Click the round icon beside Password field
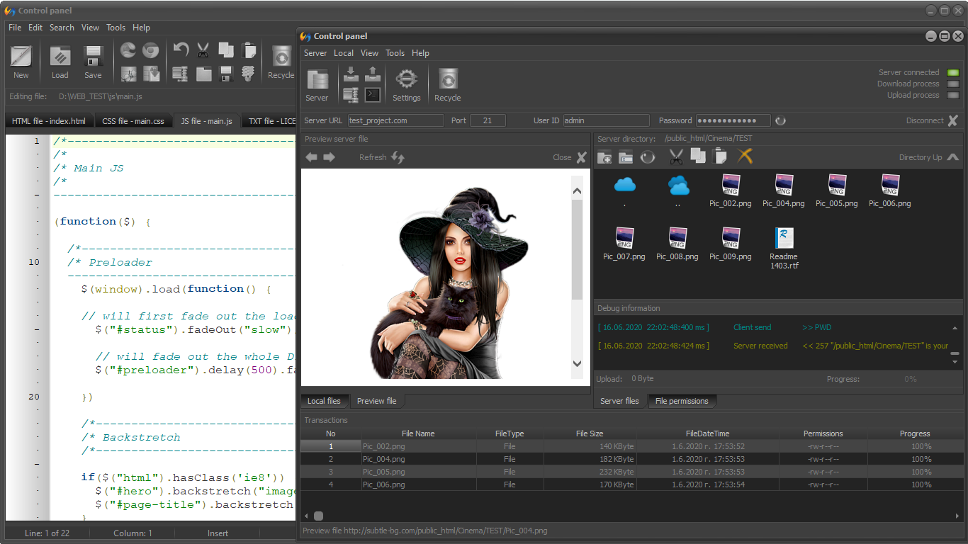 781,121
